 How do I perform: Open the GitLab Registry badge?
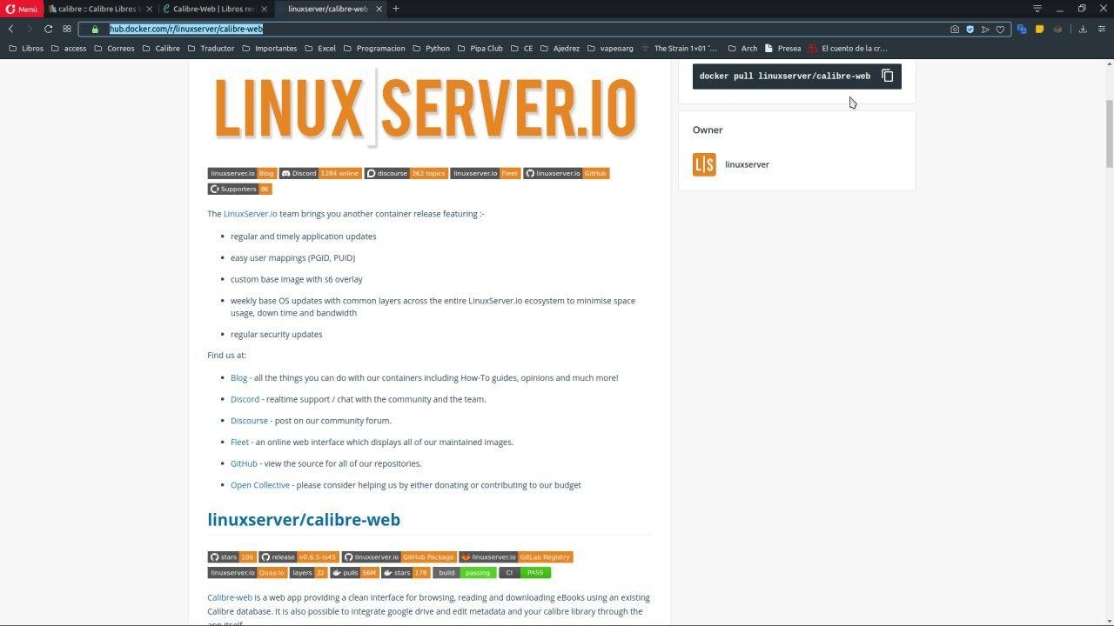pos(516,556)
